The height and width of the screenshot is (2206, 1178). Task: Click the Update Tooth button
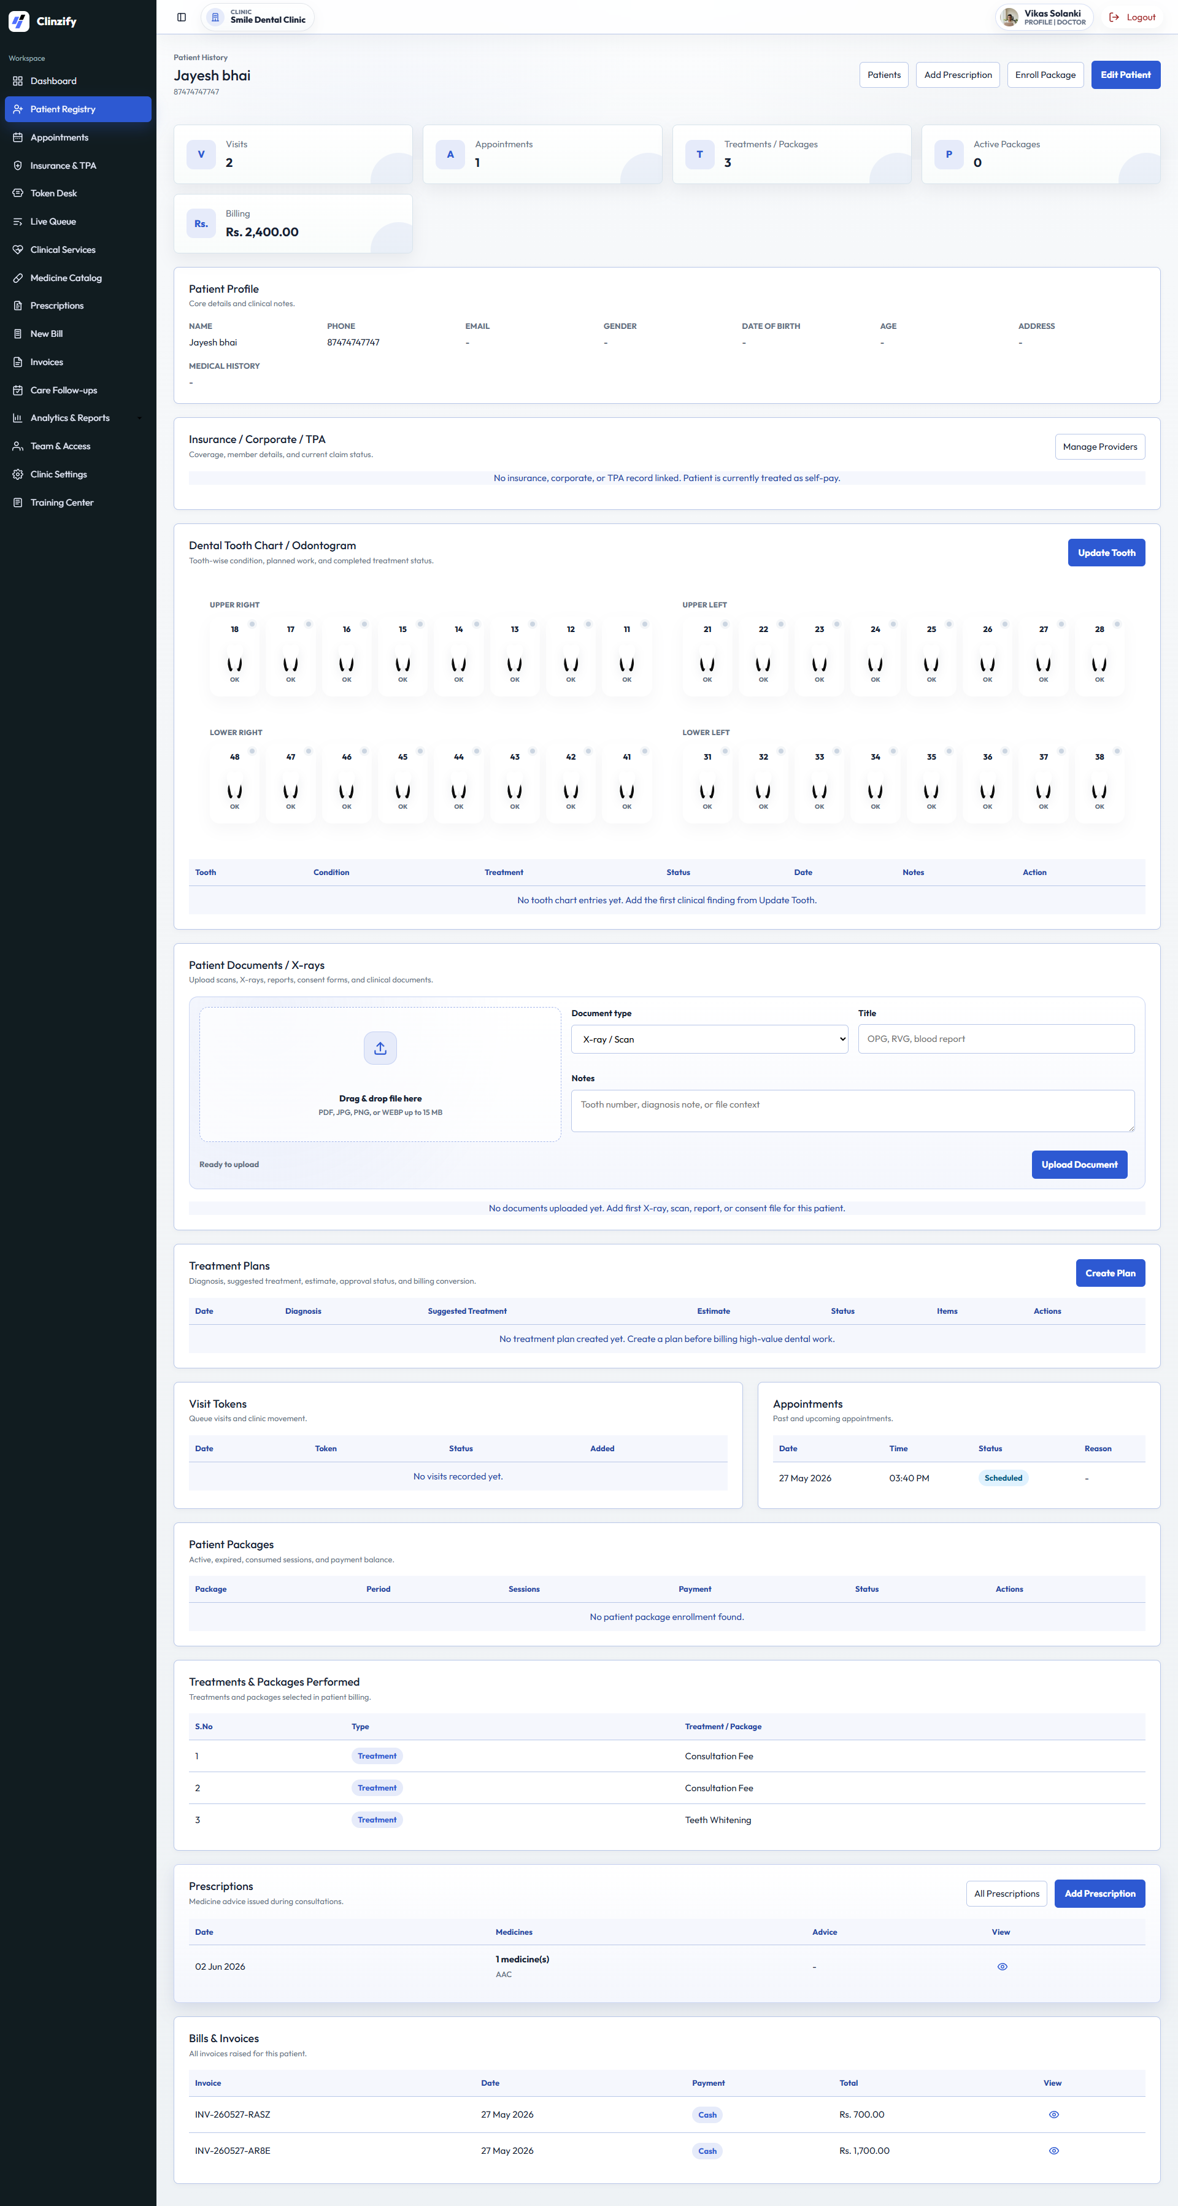pos(1106,552)
